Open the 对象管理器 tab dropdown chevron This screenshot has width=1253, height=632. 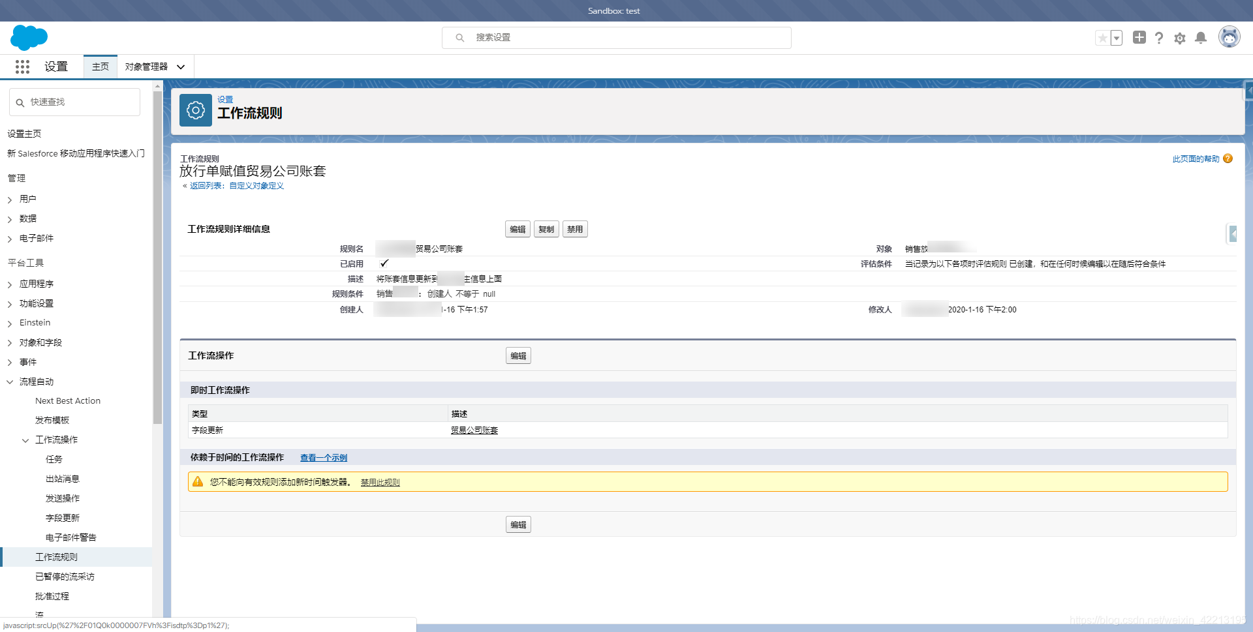[181, 67]
